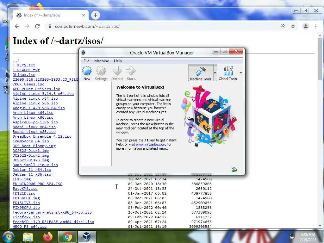This screenshot has height=243, width=324.
Task: Open FreeBSD-13.0-RELEASE-amd64-disc1.iso link
Action: tap(53, 222)
